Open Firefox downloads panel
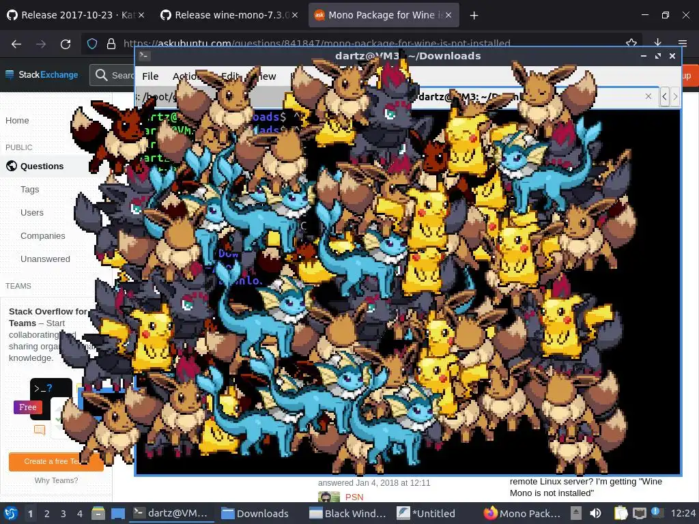Viewport: 699px width, 524px height. click(657, 43)
